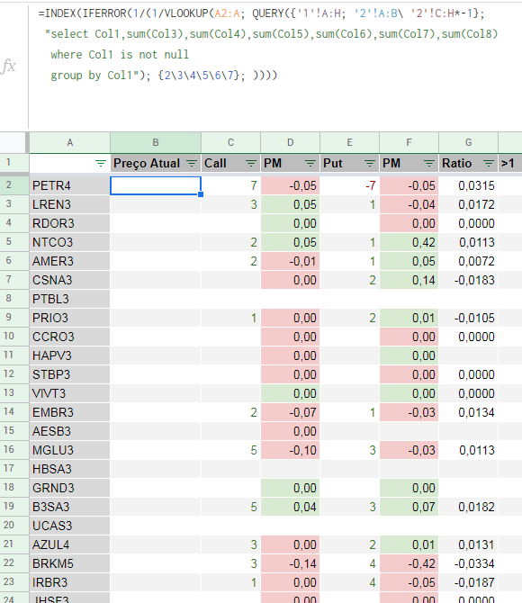Click the RDOR3 ticker cell
Image resolution: width=522 pixels, height=603 pixels.
pos(69,223)
